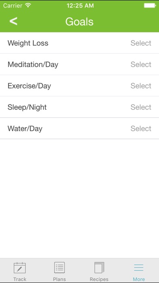
Task: Open Select for Sleep/Night
Action: tap(141, 107)
